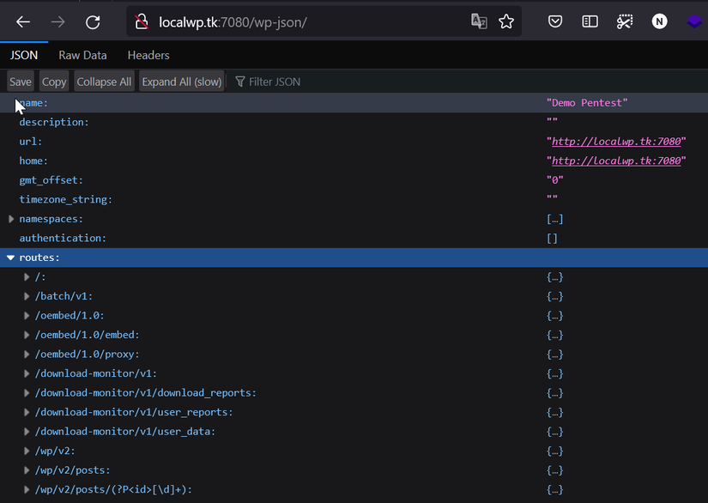
Task: Toggle the browser sidebar icon
Action: coord(590,22)
